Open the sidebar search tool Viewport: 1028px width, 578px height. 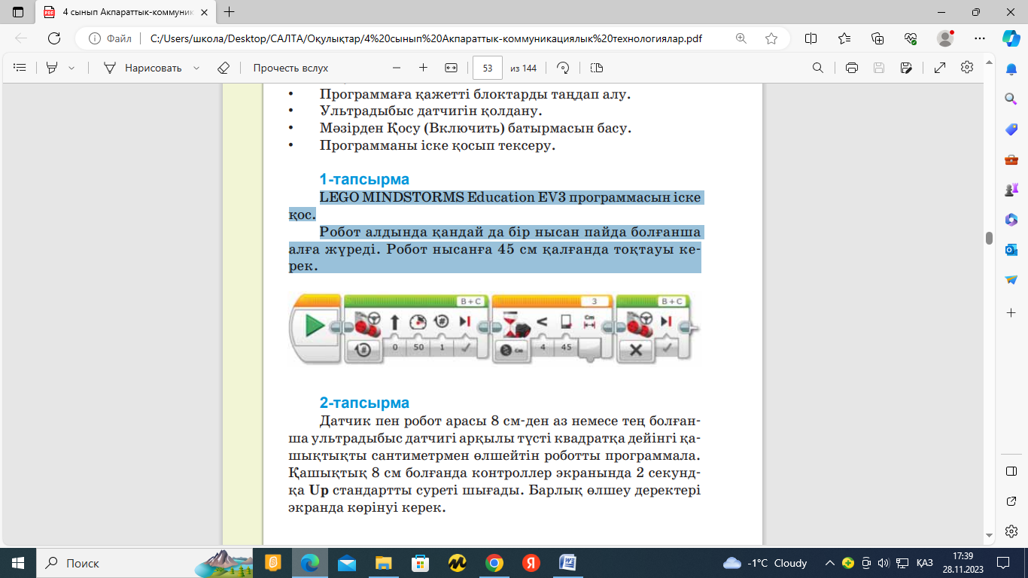[1011, 99]
